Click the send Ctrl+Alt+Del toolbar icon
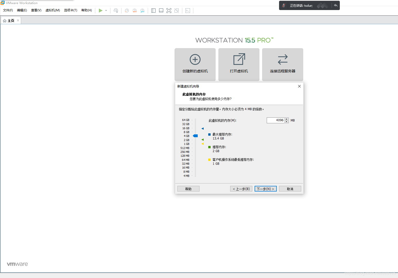Viewport: 398px width, 278px height. coord(116,11)
